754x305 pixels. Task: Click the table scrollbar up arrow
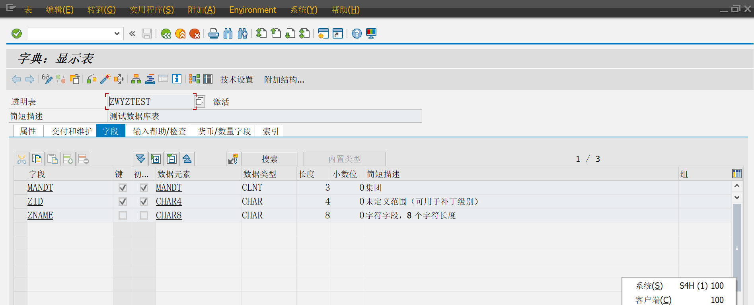click(737, 186)
